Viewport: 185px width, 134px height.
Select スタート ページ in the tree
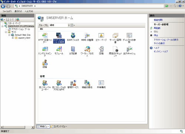(14, 23)
